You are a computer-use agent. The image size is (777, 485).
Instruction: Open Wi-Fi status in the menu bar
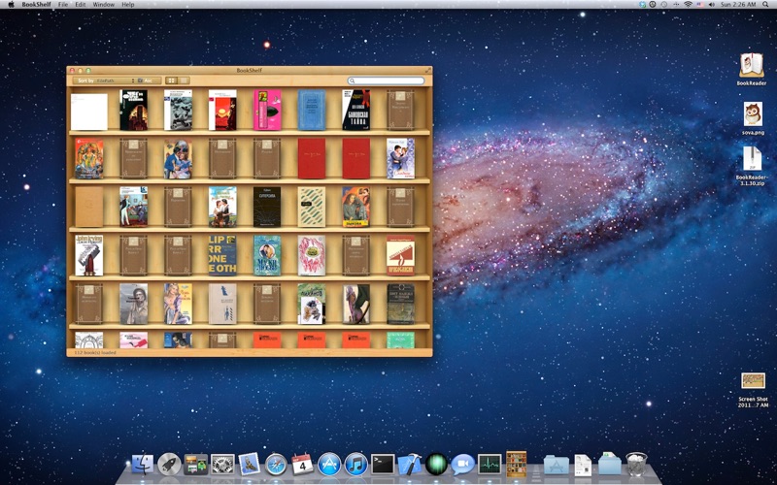click(688, 5)
